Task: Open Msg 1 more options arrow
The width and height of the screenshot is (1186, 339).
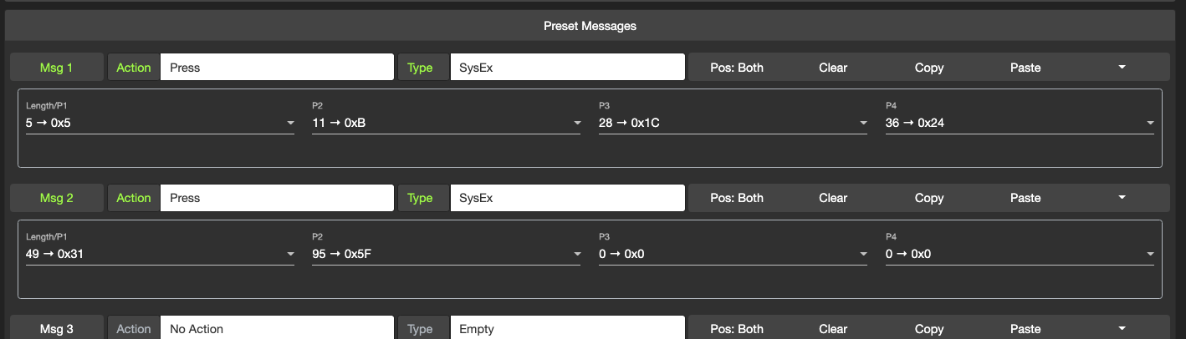Action: [x=1122, y=68]
